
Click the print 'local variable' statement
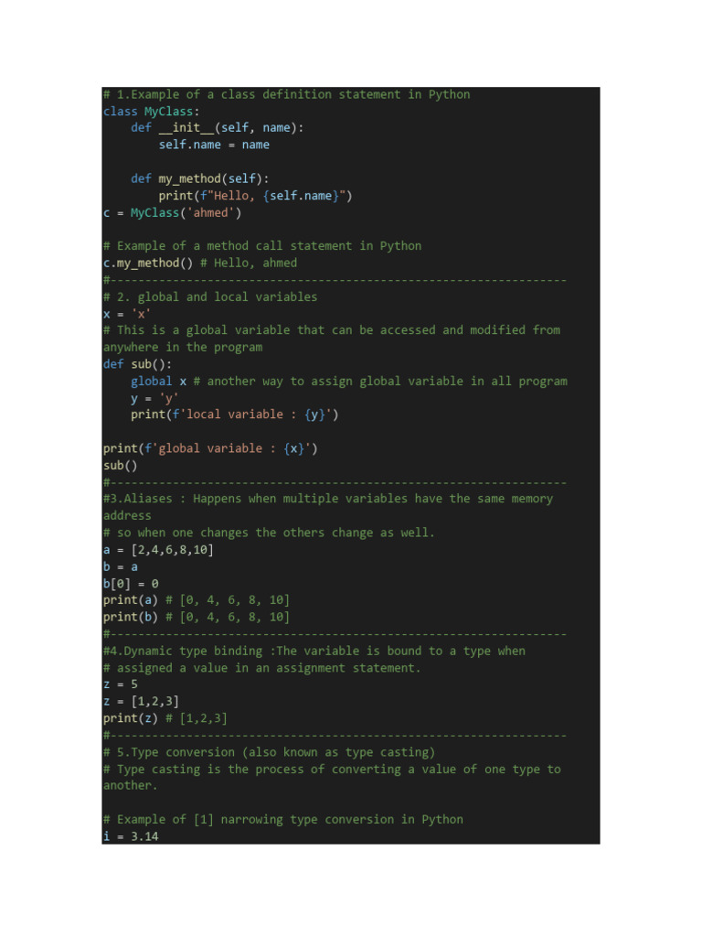(234, 415)
